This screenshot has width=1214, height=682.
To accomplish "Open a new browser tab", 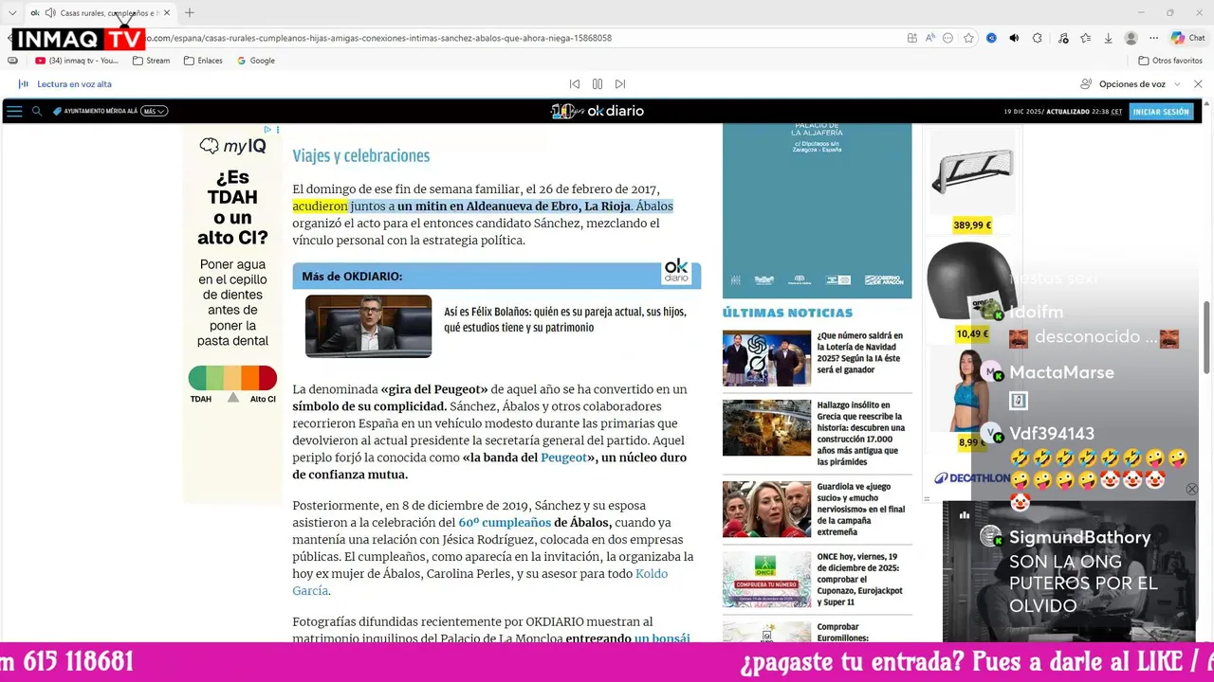I will (190, 13).
